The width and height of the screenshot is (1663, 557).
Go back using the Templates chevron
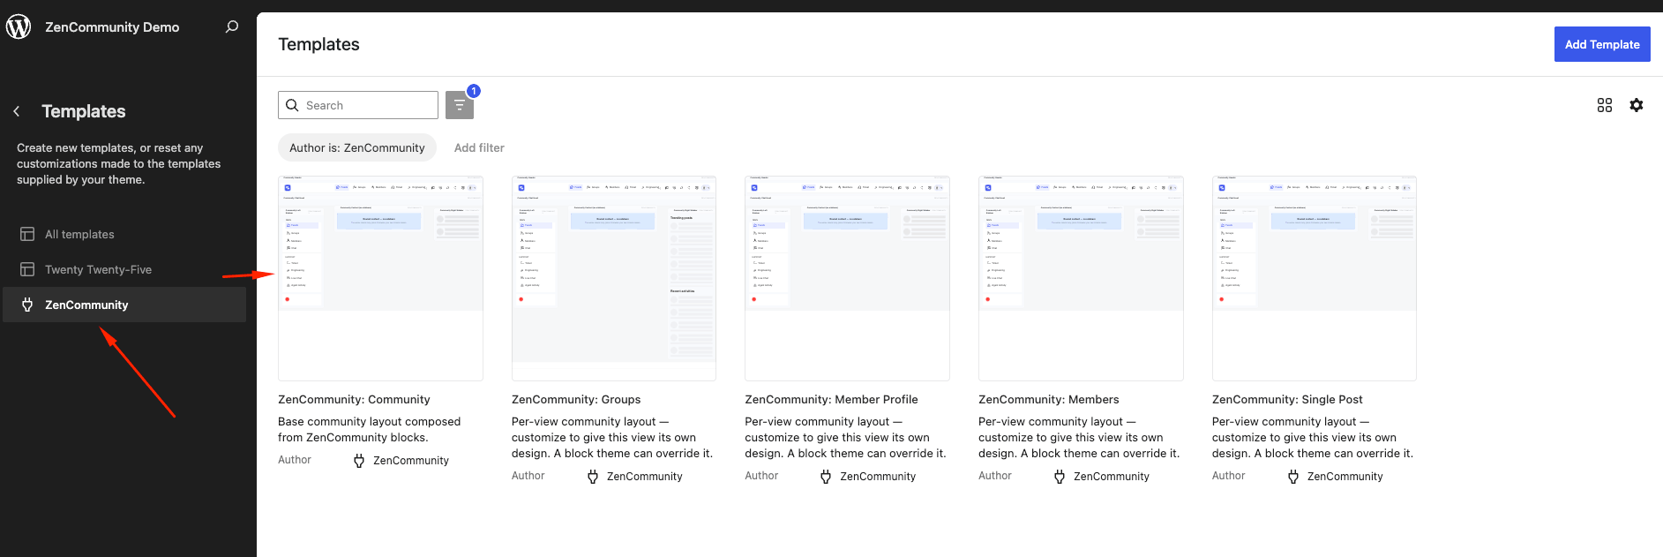pyautogui.click(x=17, y=111)
